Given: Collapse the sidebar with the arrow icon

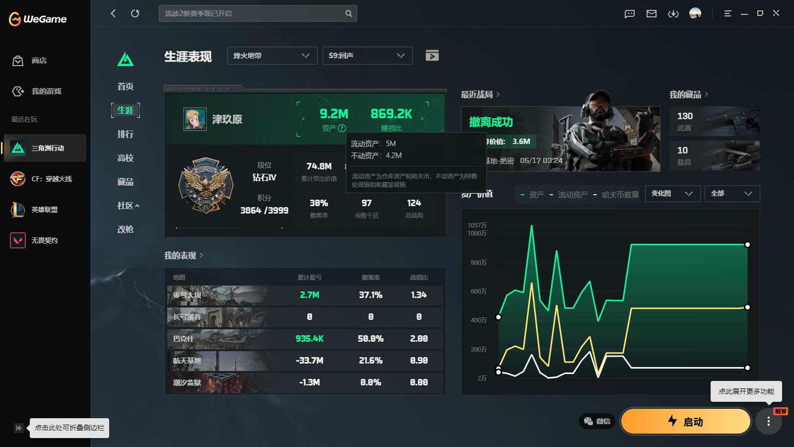Looking at the screenshot, I should pos(19,428).
